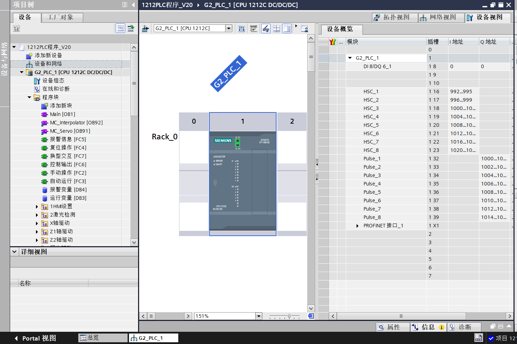Image resolution: width=517 pixels, height=344 pixels.
Task: Click the project tree overview table icon
Action: point(120,28)
